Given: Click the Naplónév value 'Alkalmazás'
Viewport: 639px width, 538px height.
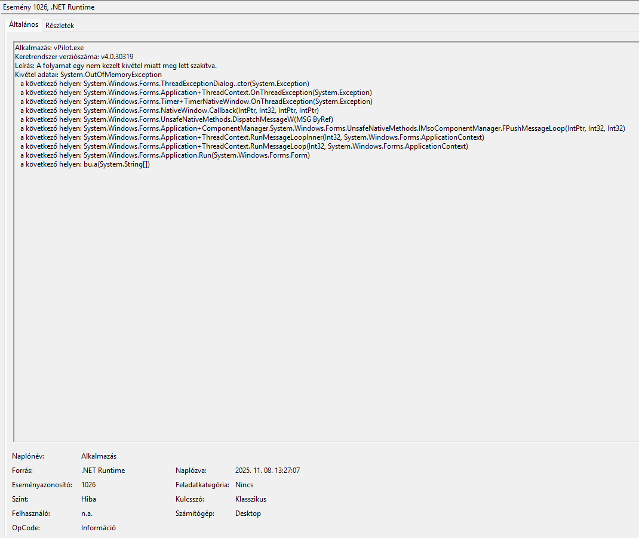Looking at the screenshot, I should pos(99,456).
